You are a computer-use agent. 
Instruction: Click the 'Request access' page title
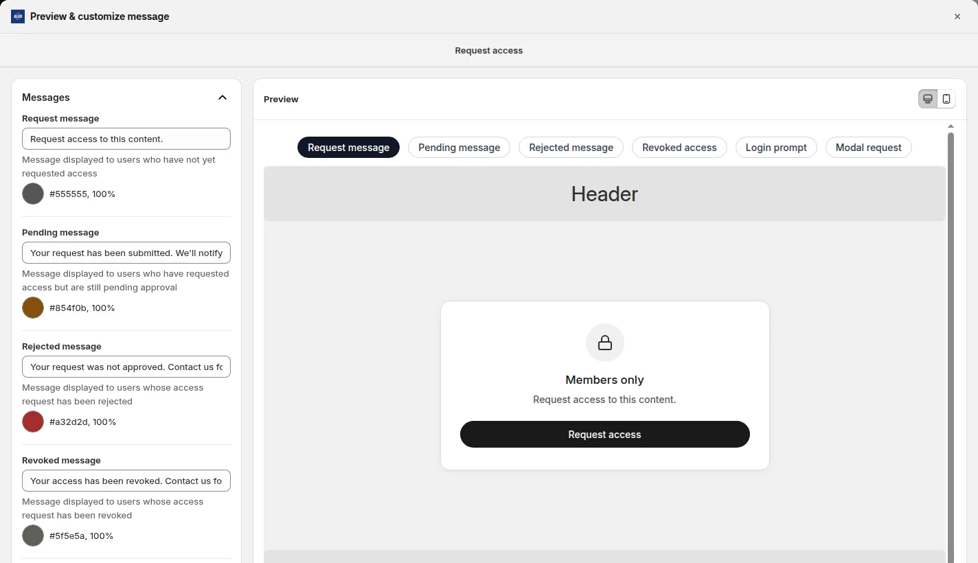click(x=489, y=51)
